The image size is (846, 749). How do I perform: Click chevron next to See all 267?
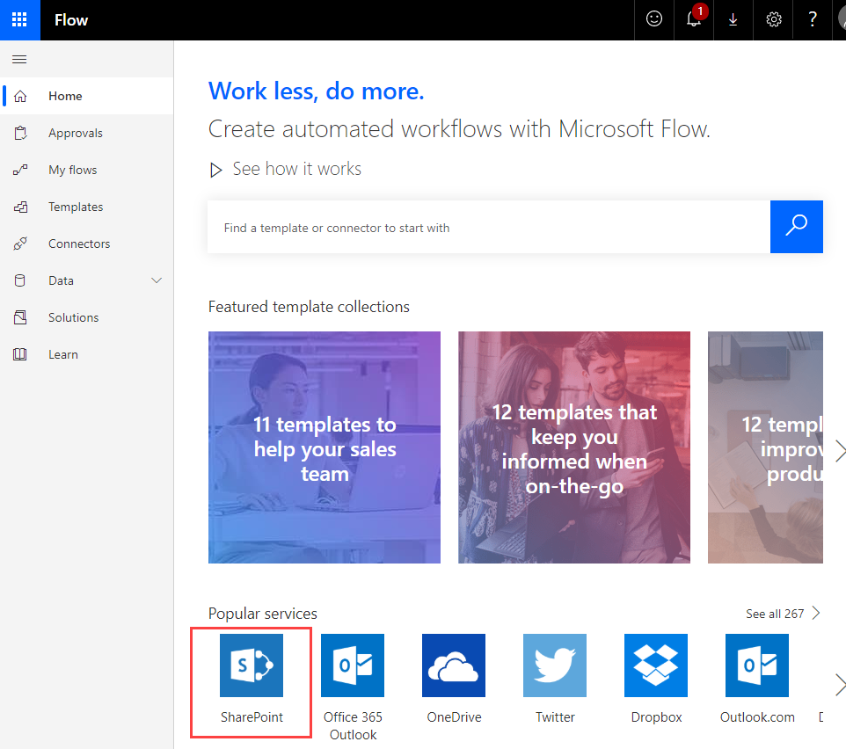pyautogui.click(x=816, y=613)
